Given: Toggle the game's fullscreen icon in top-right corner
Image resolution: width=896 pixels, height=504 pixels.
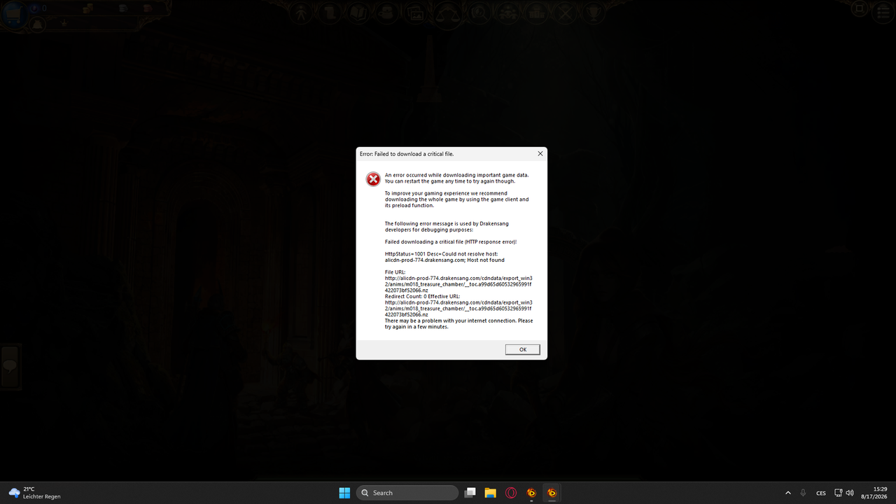Looking at the screenshot, I should 860,9.
